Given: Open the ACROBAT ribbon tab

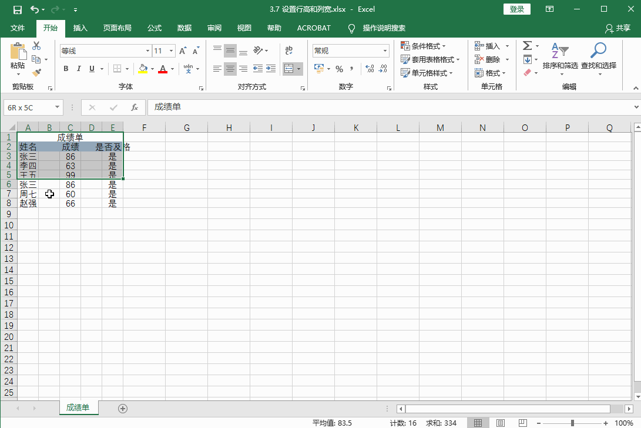Looking at the screenshot, I should pyautogui.click(x=313, y=28).
